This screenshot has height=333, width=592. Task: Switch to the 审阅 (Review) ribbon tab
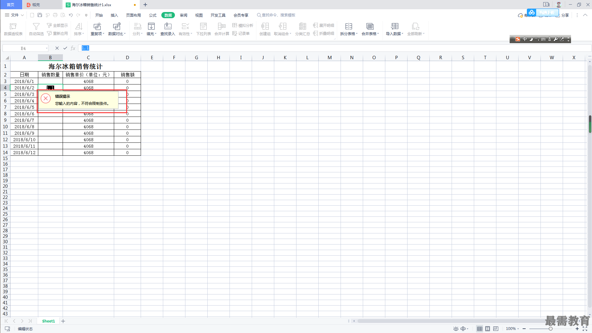click(x=184, y=15)
